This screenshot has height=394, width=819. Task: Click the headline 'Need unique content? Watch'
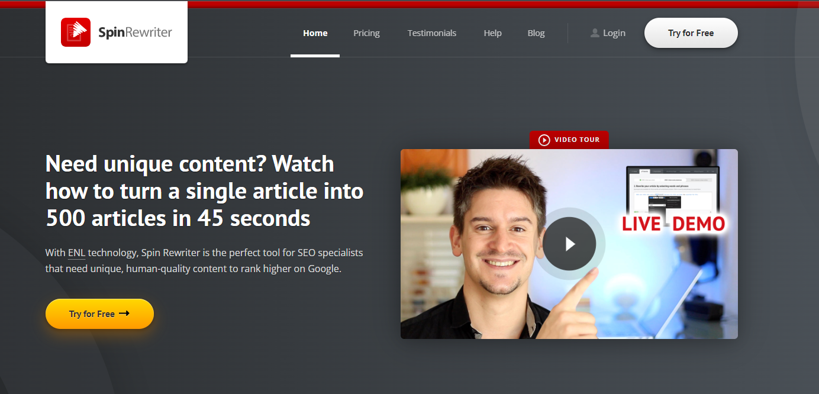click(190, 163)
